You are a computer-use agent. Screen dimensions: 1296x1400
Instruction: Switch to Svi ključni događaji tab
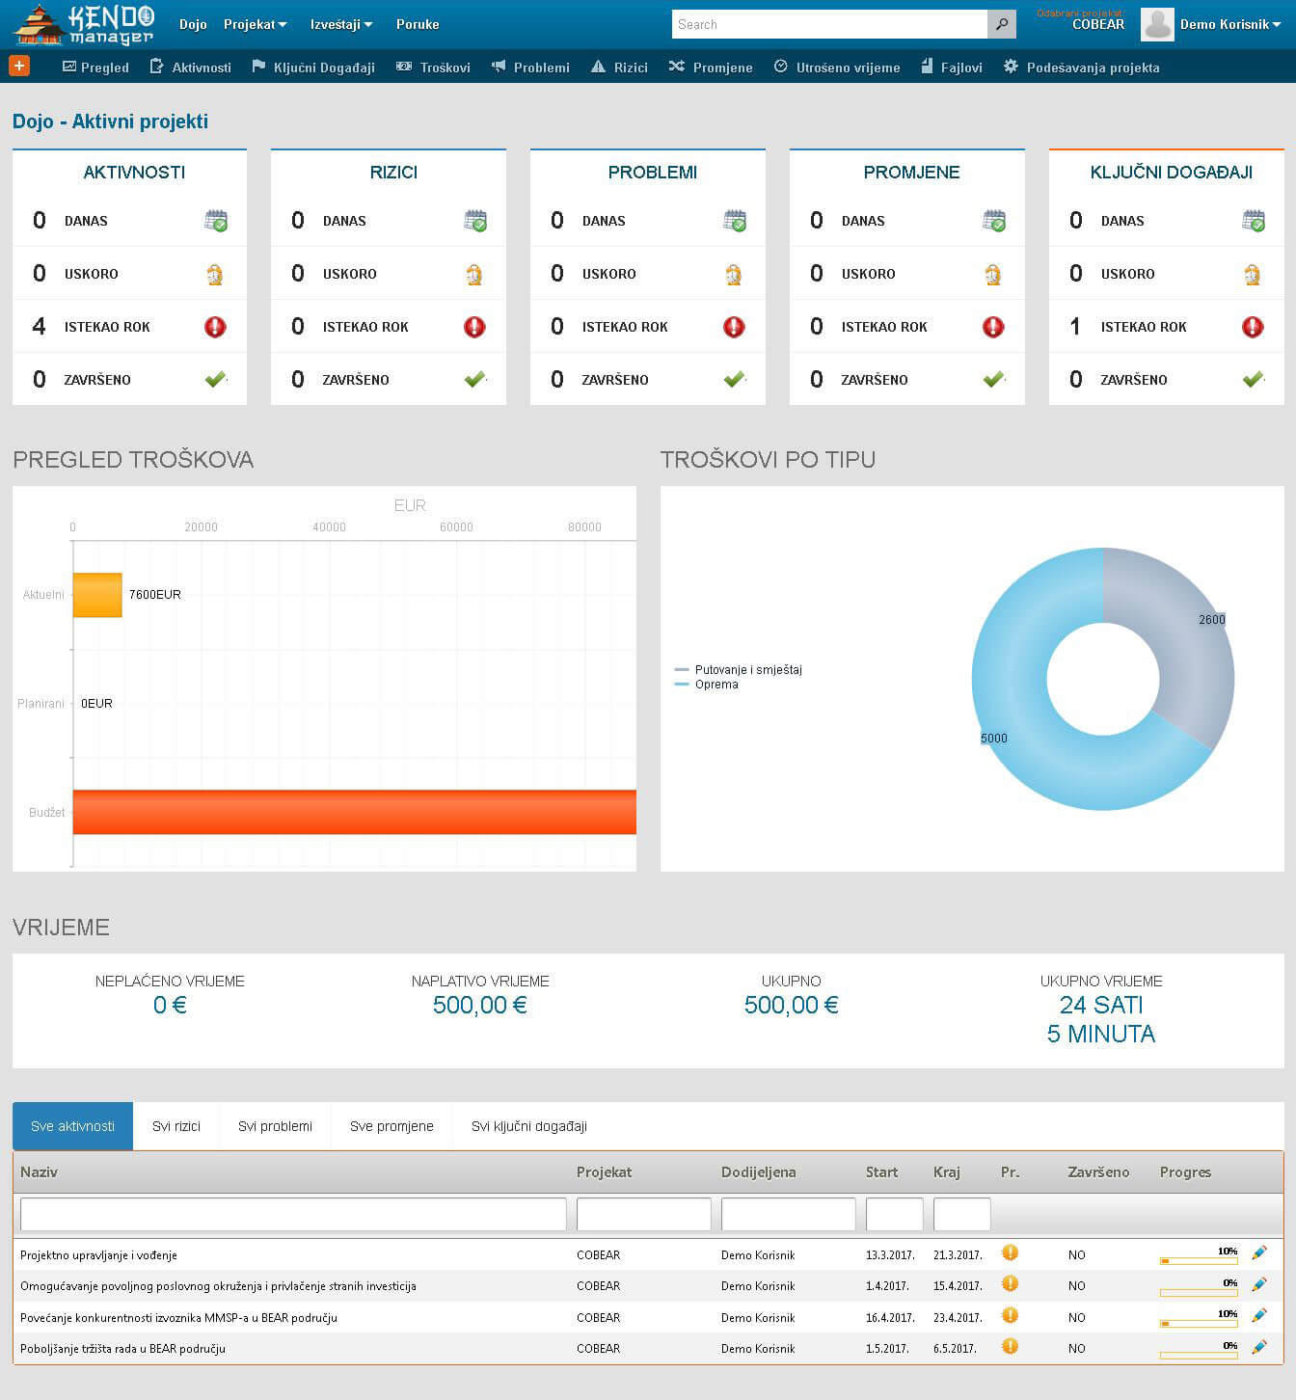[x=529, y=1126]
